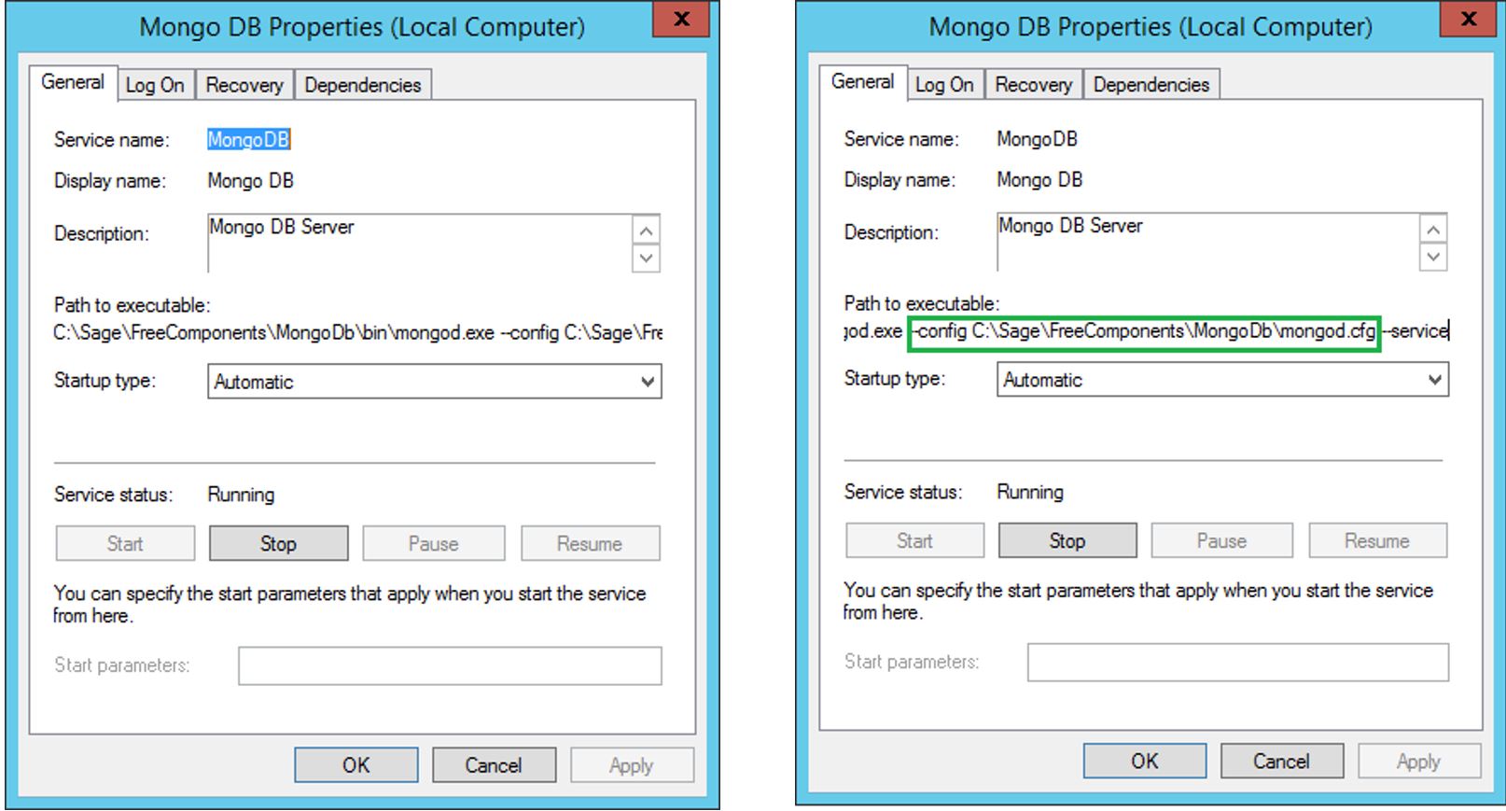Click Mongo DB display name, right dialog

click(x=1039, y=180)
